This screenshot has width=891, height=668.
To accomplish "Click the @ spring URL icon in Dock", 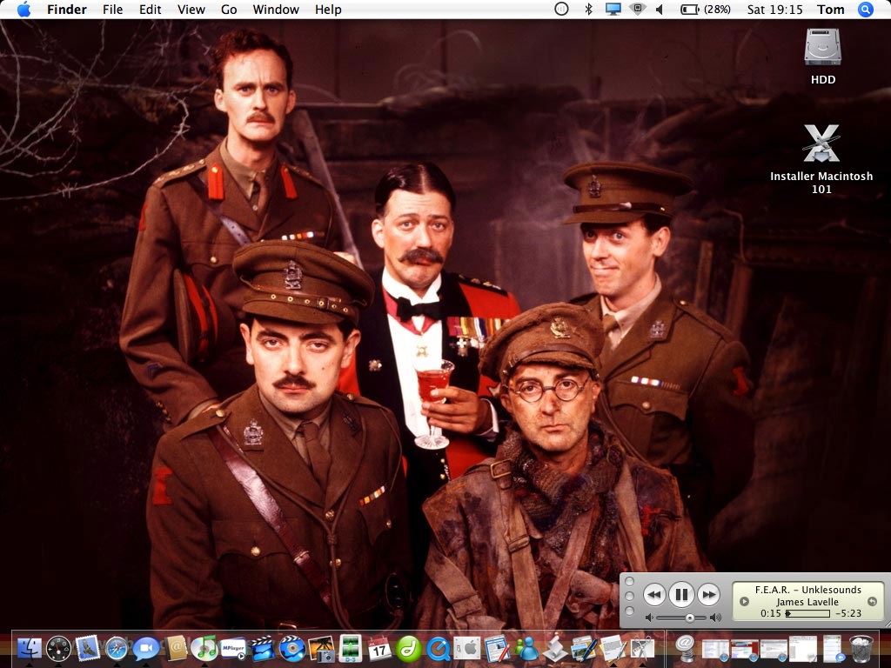I will tap(686, 648).
